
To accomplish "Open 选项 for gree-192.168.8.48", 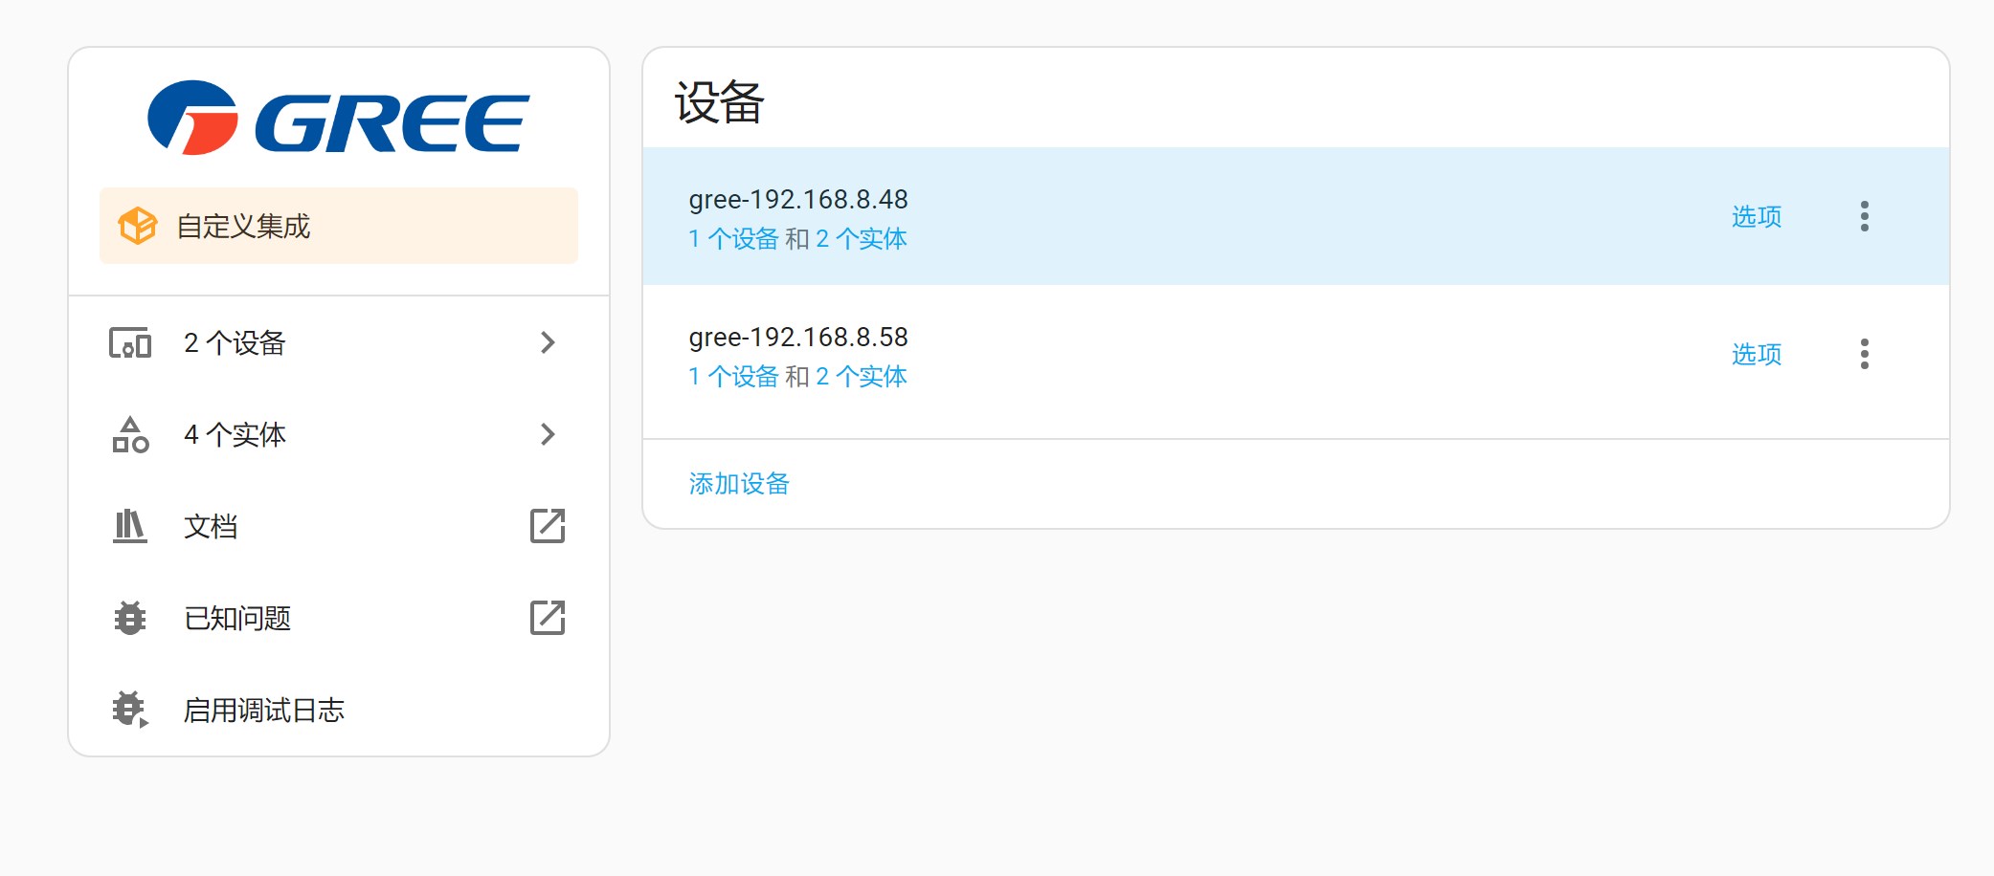I will tap(1756, 217).
